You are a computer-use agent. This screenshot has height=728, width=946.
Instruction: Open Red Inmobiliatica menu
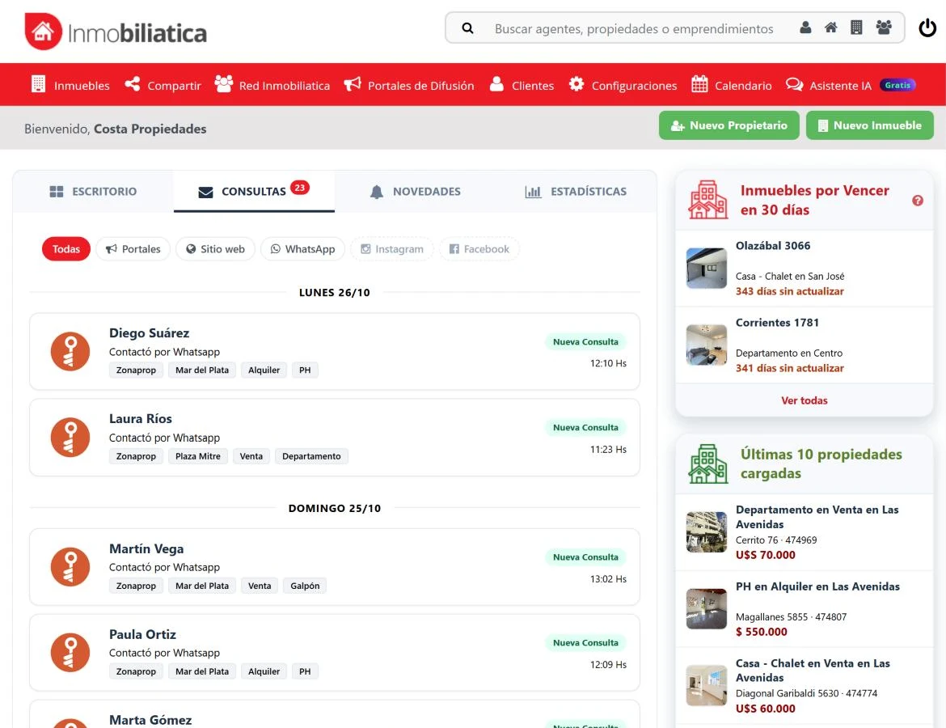[x=272, y=85]
